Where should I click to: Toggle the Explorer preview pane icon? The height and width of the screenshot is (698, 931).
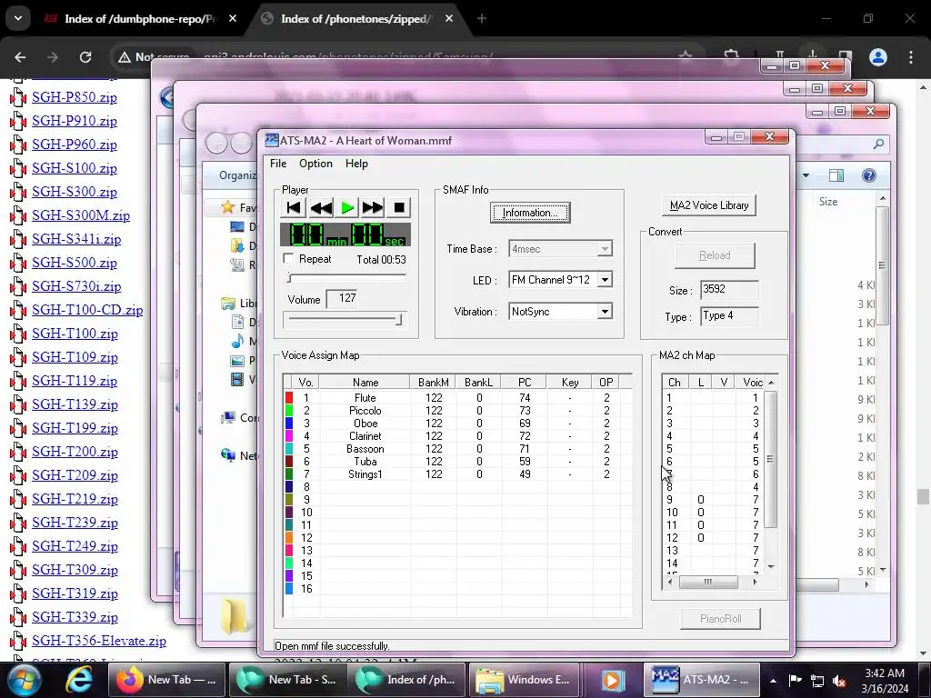[x=836, y=175]
